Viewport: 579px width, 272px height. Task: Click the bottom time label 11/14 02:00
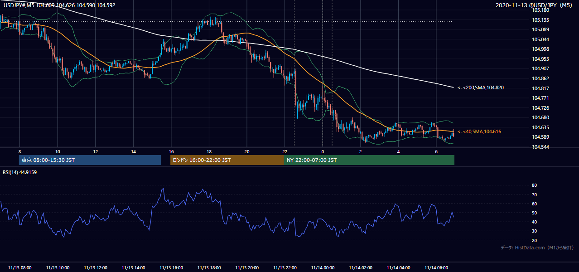(x=360, y=268)
